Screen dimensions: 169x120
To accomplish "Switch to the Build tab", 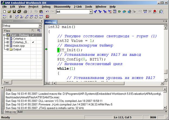I will click(x=20, y=112).
